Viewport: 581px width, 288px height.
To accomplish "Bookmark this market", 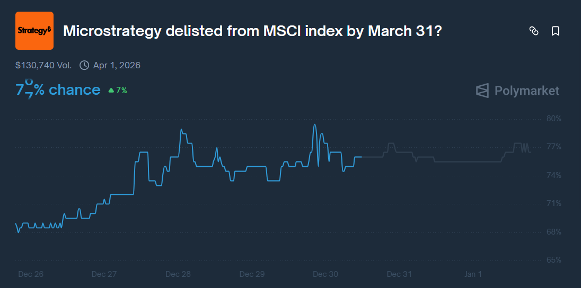I will [556, 31].
